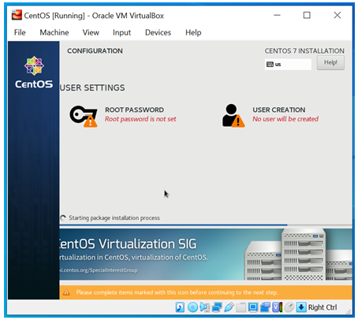Maximize the VirtualBox window
The width and height of the screenshot is (358, 320).
[307, 15]
